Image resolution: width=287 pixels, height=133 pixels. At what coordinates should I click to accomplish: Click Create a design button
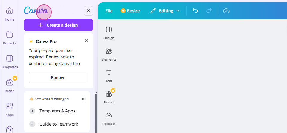[59, 25]
